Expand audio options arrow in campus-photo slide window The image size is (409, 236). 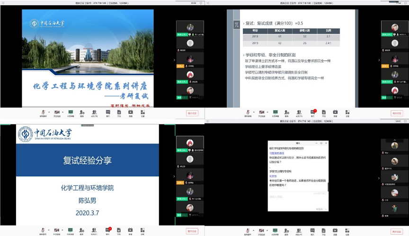pyautogui.click(x=49, y=112)
